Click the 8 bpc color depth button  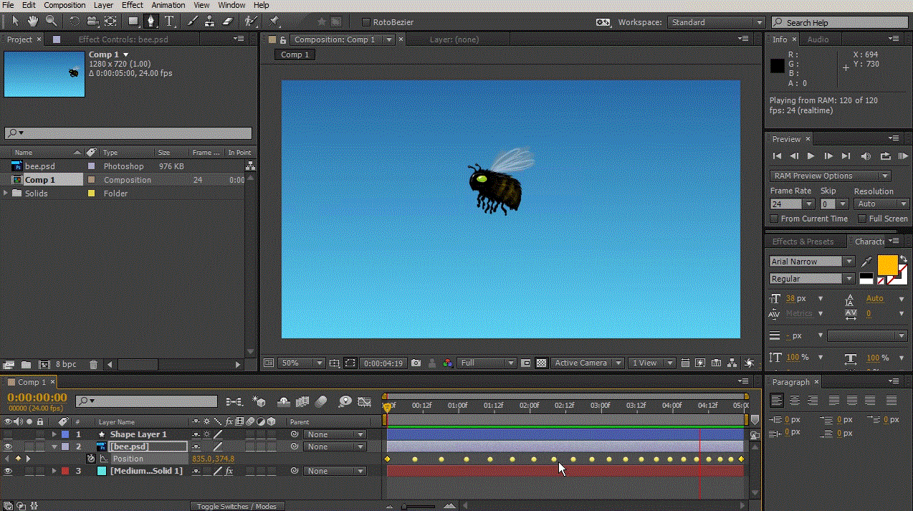[66, 364]
